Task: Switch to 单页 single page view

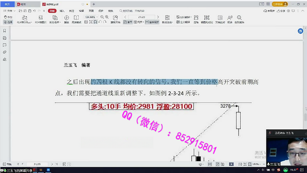Action: (128, 22)
